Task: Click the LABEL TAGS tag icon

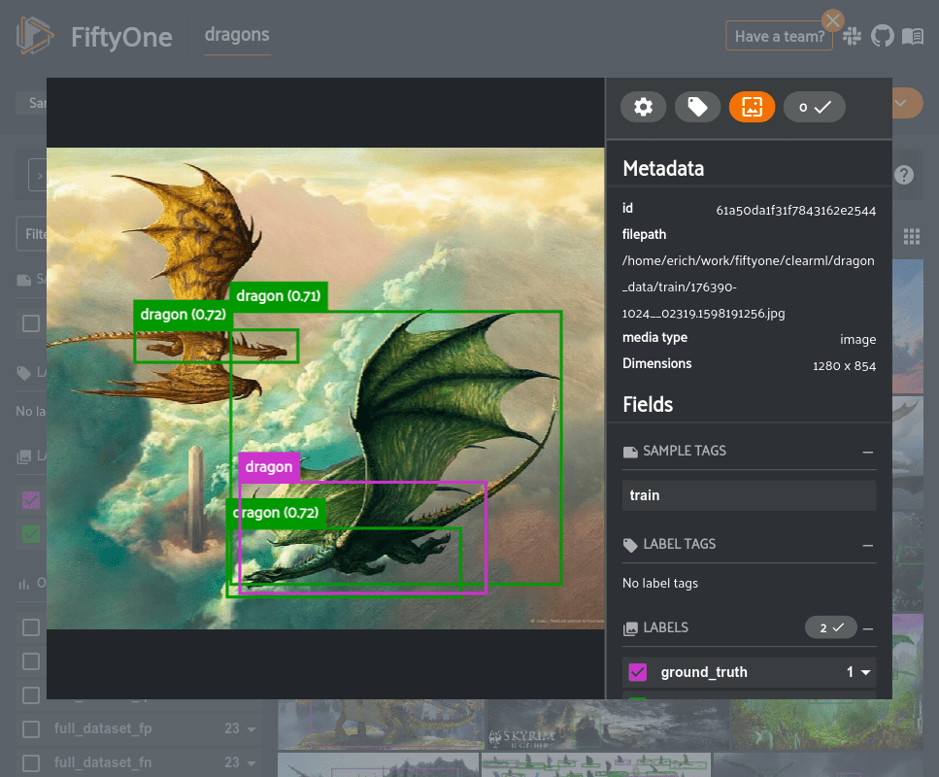Action: pos(630,545)
